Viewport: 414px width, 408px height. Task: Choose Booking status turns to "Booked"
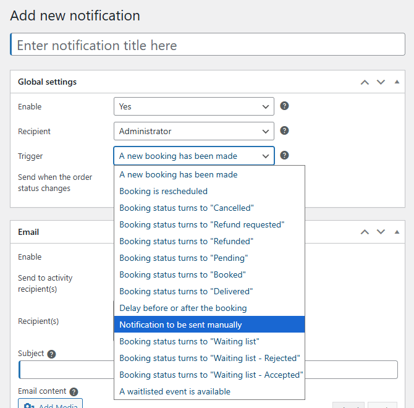(x=209, y=274)
